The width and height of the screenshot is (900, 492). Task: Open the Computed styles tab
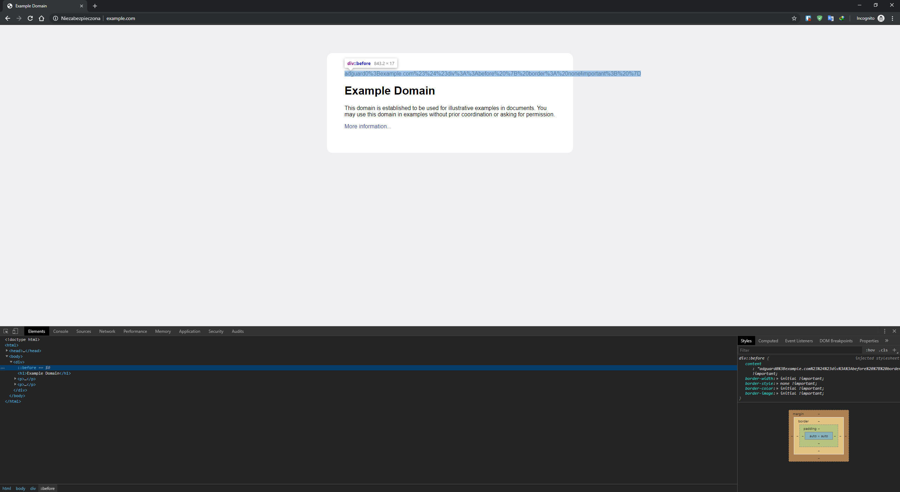(x=768, y=341)
